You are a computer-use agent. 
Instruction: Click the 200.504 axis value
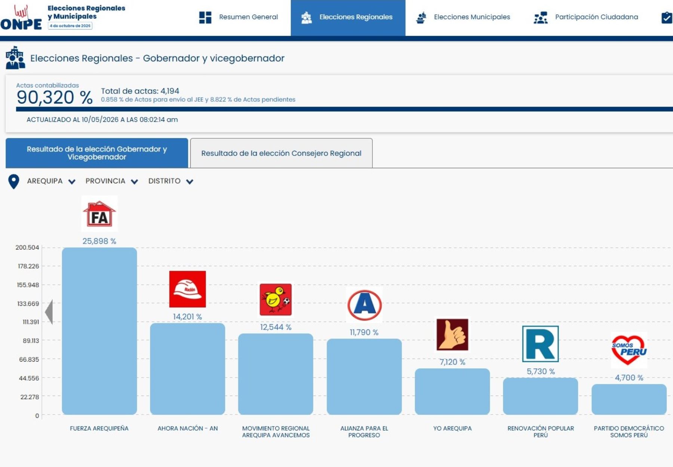pyautogui.click(x=27, y=248)
